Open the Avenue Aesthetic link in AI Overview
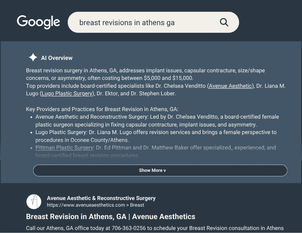The height and width of the screenshot is (233, 302). [230, 86]
